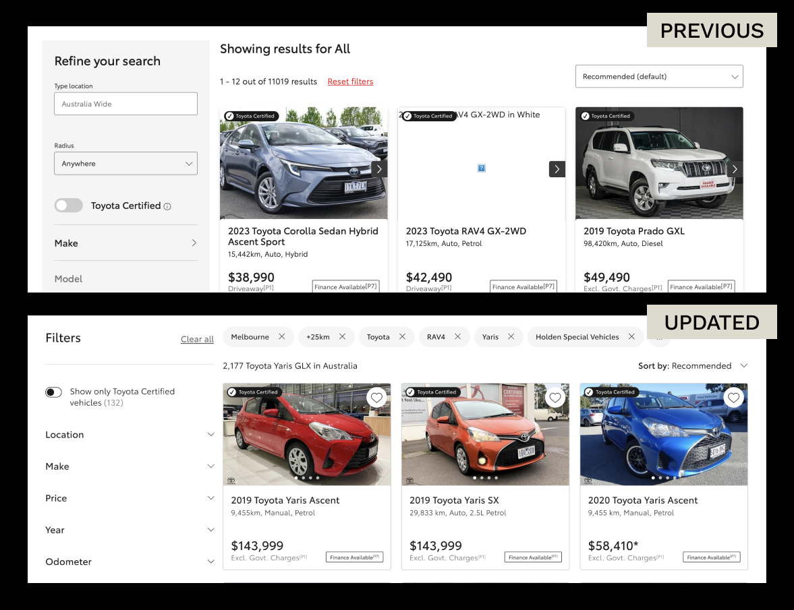Image resolution: width=794 pixels, height=610 pixels.
Task: Click the $49,490 price
Action: [606, 277]
